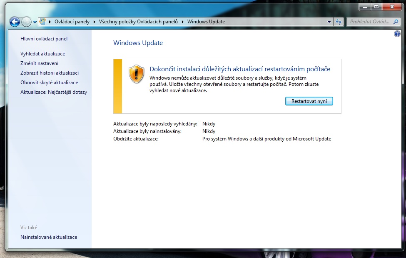Select Windows Update breadcrumb in address bar
Image resolution: width=406 pixels, height=258 pixels.
tap(206, 22)
